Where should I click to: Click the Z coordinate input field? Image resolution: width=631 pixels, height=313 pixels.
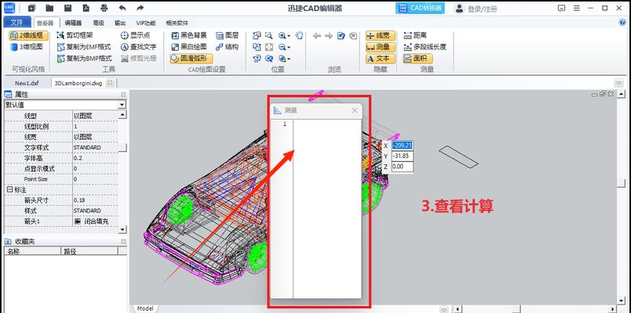[402, 167]
